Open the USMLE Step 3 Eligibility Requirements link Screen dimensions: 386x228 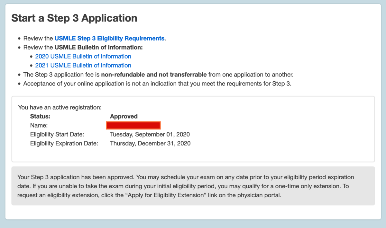click(109, 38)
